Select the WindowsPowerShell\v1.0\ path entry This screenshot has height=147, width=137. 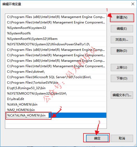click(x=56, y=44)
